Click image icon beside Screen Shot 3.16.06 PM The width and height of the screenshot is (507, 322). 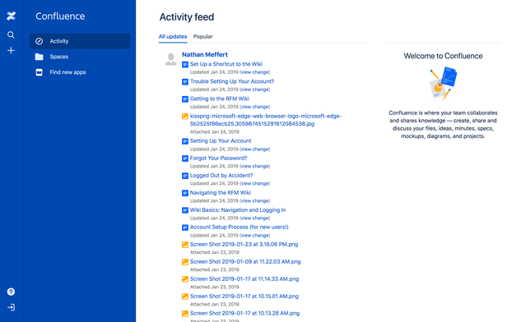coord(185,245)
